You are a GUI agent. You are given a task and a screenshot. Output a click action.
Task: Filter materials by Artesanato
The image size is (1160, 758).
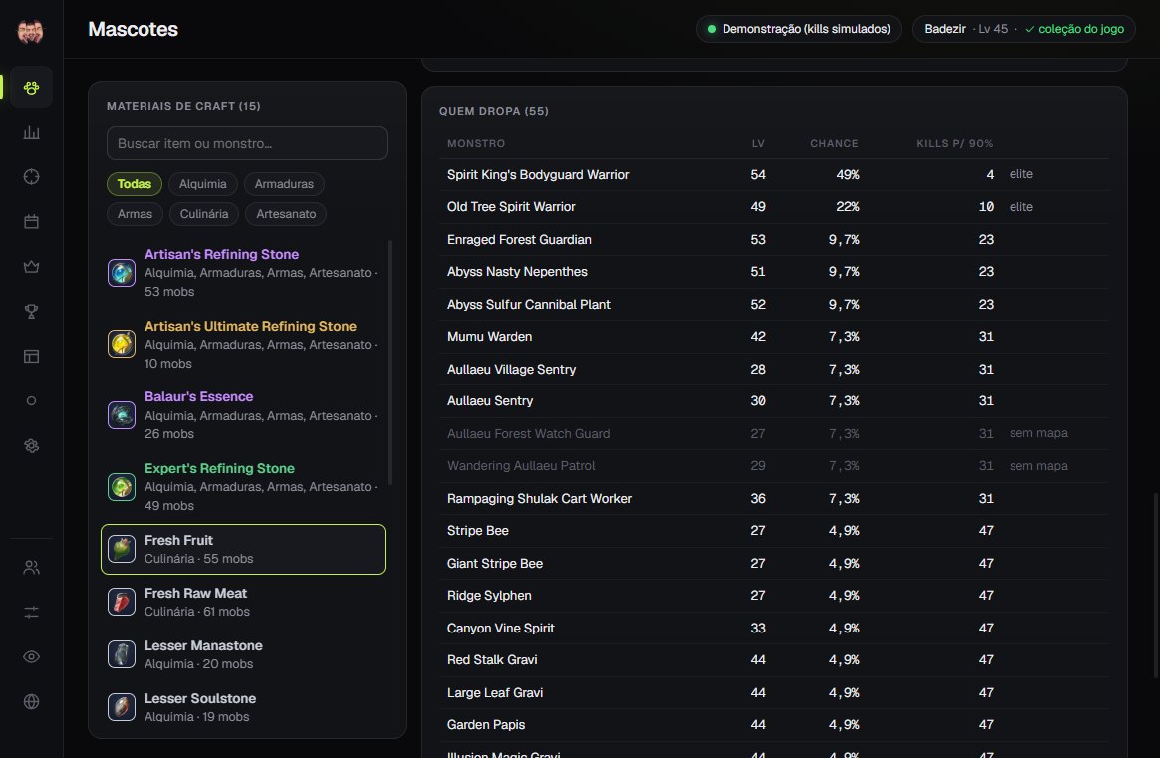tap(286, 214)
